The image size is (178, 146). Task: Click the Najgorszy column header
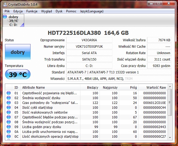pos(109,87)
